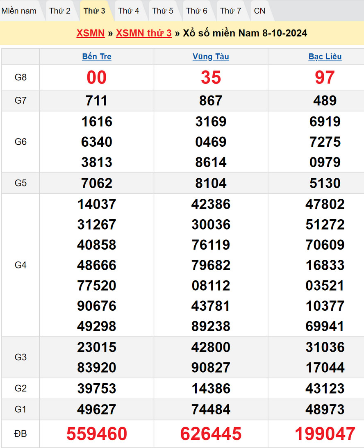The height and width of the screenshot is (448, 364).
Task: Switch to the Thứ 2 tab
Action: (60, 11)
